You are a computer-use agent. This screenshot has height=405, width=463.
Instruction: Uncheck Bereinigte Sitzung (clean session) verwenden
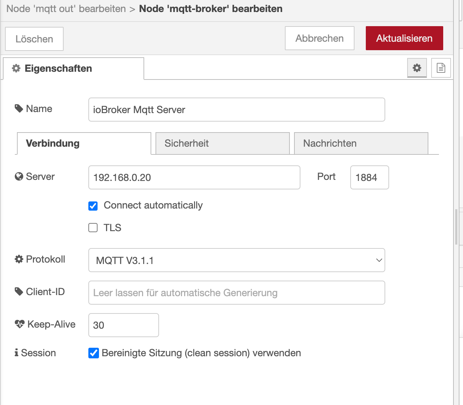coord(94,353)
